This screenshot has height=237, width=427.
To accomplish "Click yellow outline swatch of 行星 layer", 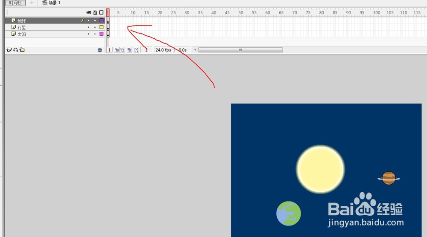I will click(x=102, y=27).
